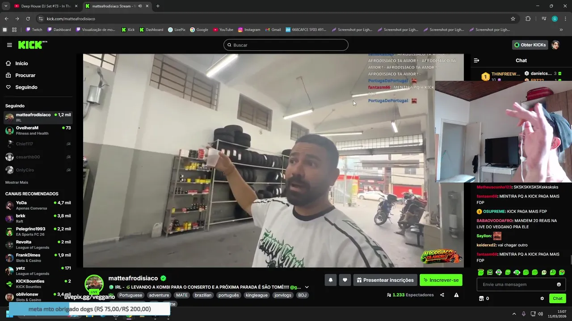Open recommended channel KICKBounties
The image size is (572, 321).
click(38, 284)
